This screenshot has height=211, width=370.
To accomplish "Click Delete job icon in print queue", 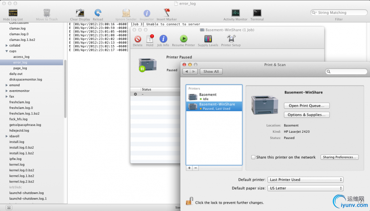I will pyautogui.click(x=138, y=39).
